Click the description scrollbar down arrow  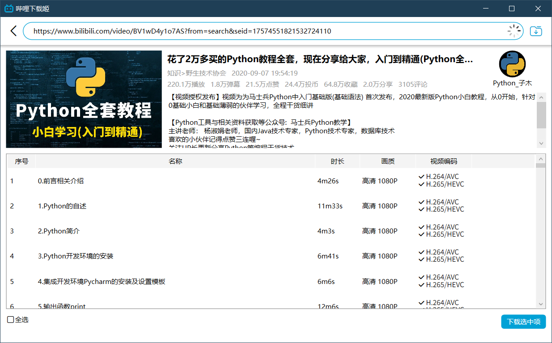[541, 144]
